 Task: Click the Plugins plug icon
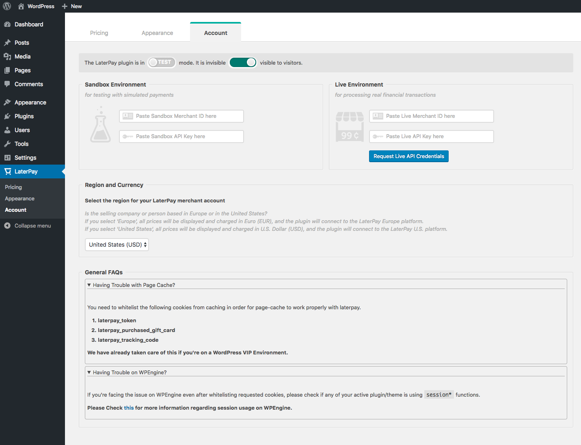click(7, 116)
